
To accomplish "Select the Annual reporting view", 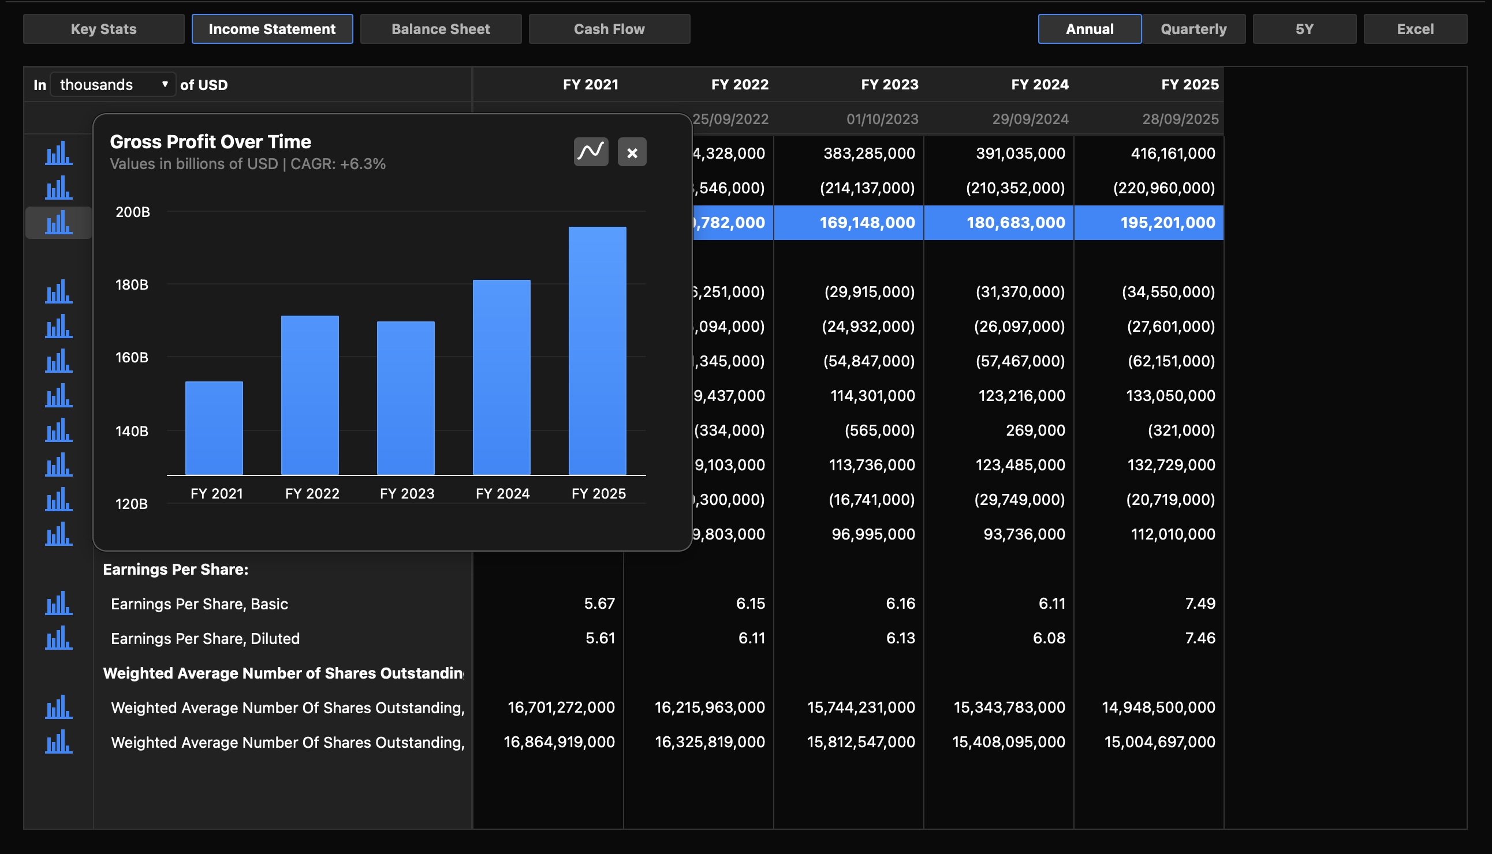I will [x=1089, y=28].
